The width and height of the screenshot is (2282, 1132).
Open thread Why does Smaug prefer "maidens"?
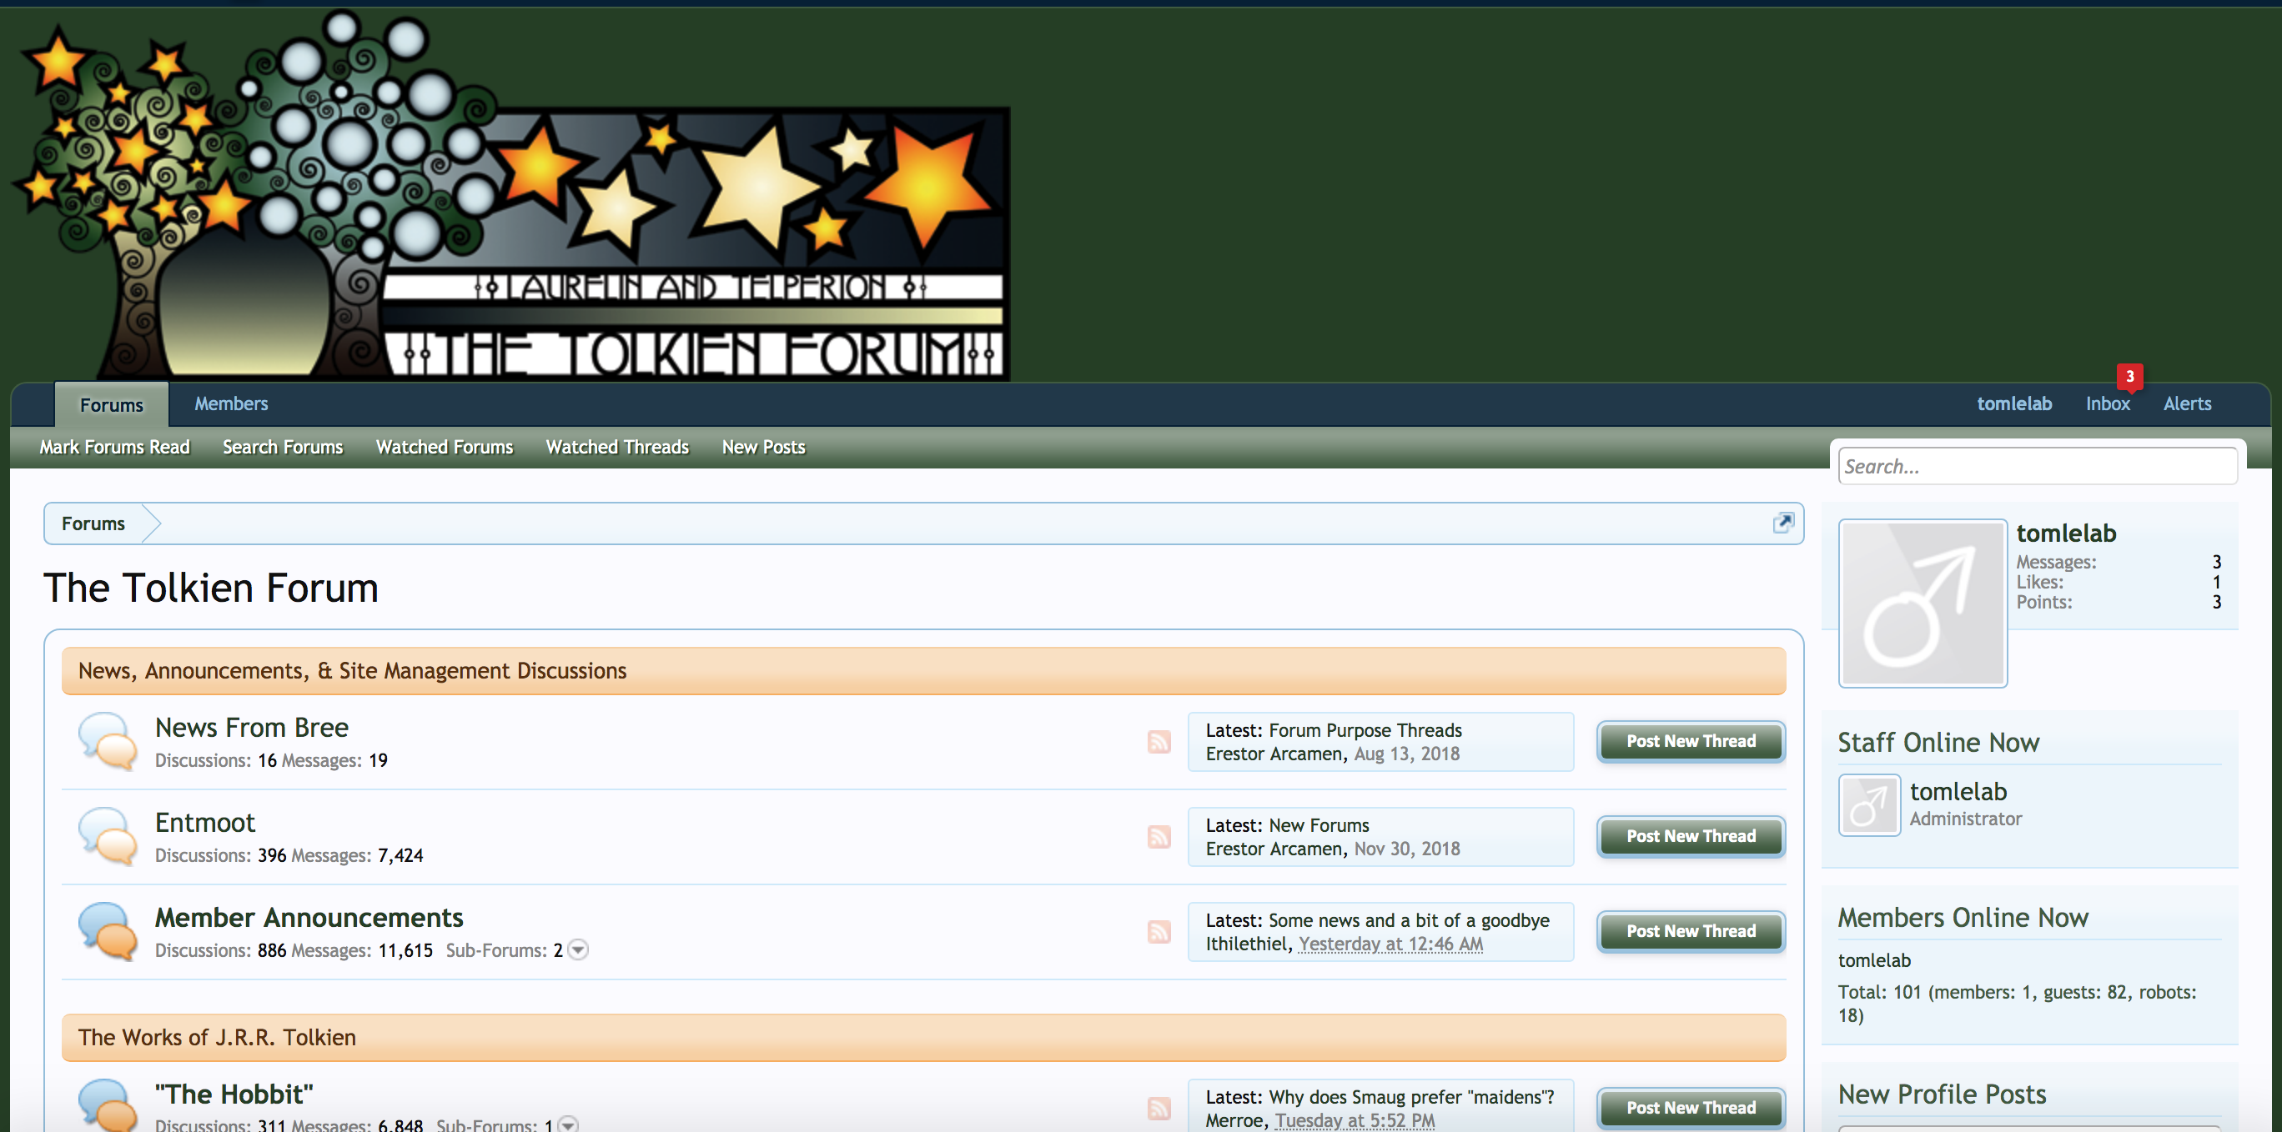(1411, 1097)
